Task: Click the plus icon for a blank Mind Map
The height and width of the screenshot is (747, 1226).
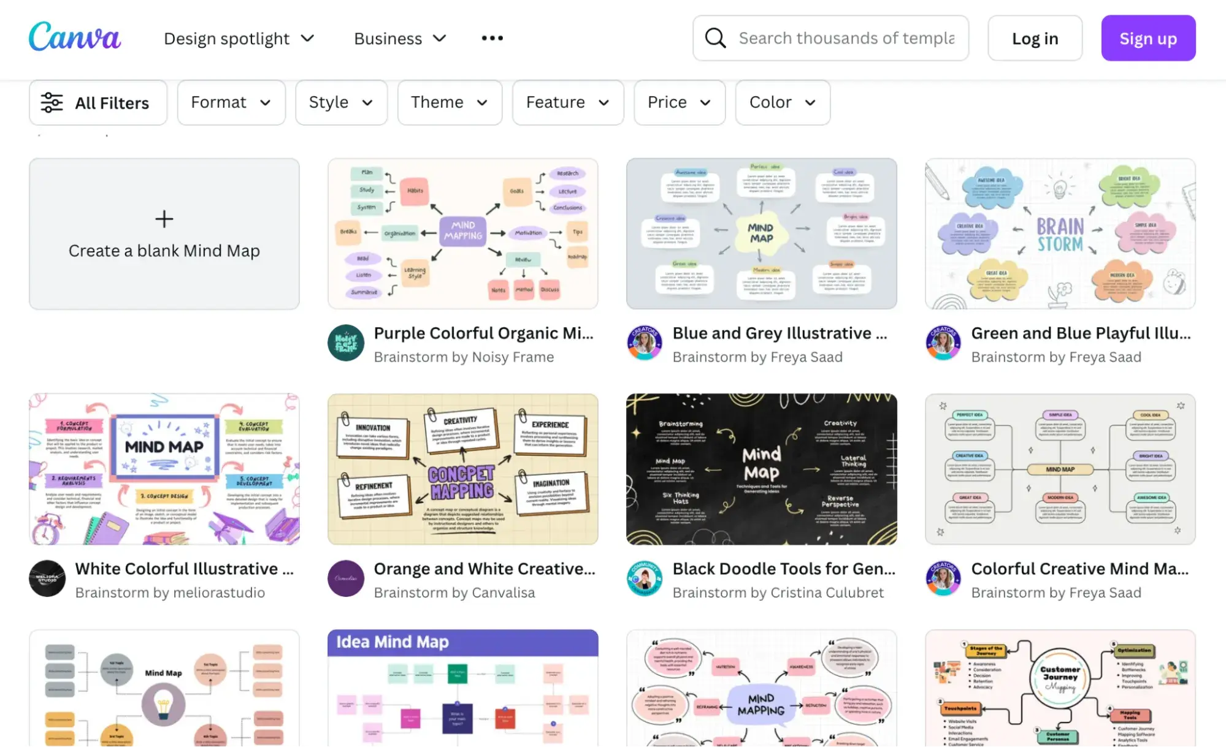Action: point(164,219)
